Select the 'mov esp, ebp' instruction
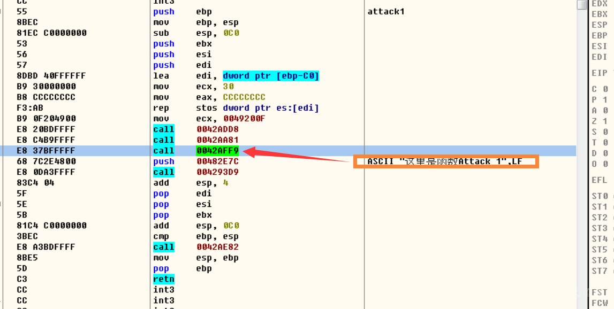Viewport: 614px width, 309px height. click(196, 258)
